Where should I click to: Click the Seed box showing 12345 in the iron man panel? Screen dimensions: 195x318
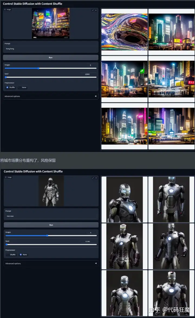pyautogui.click(x=88, y=241)
